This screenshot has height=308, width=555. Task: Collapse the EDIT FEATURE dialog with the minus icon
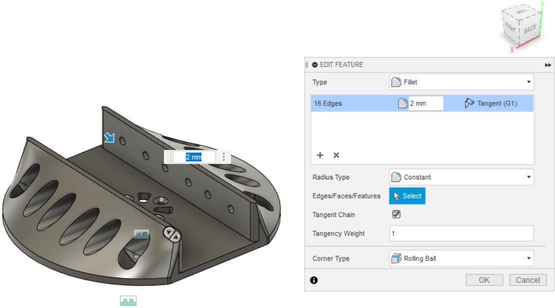pos(314,64)
